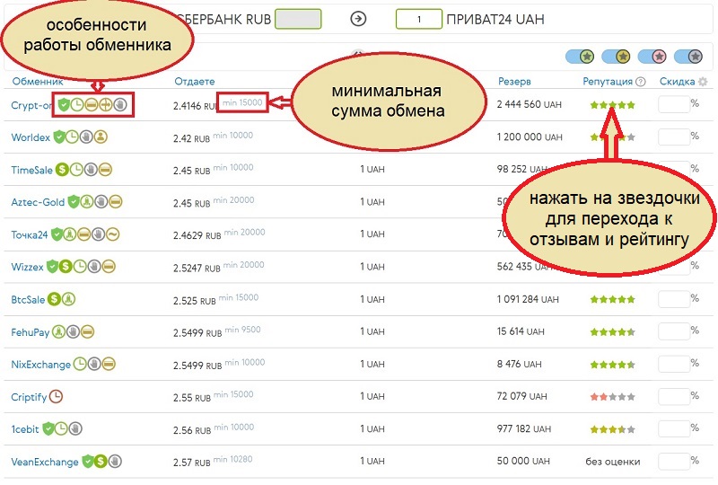Click the NixExchange discount percent field
718x485 pixels.
point(674,364)
